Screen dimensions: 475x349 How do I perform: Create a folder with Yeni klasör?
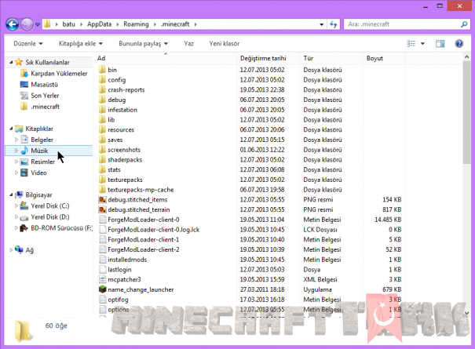[x=225, y=44]
